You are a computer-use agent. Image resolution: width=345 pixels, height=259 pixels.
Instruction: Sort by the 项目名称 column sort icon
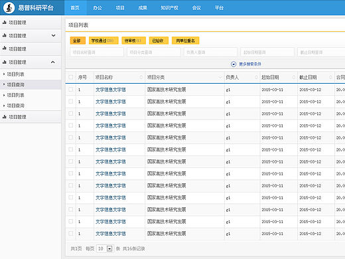pos(141,77)
